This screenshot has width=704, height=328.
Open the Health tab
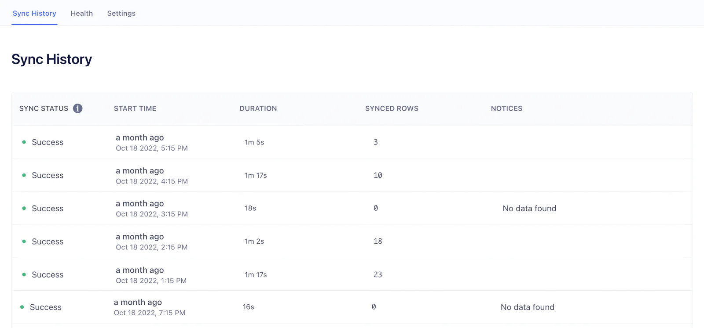[x=81, y=13]
